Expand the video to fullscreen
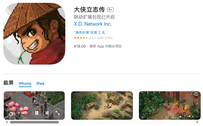Viewport: 203px width, 126px height. coord(58,113)
